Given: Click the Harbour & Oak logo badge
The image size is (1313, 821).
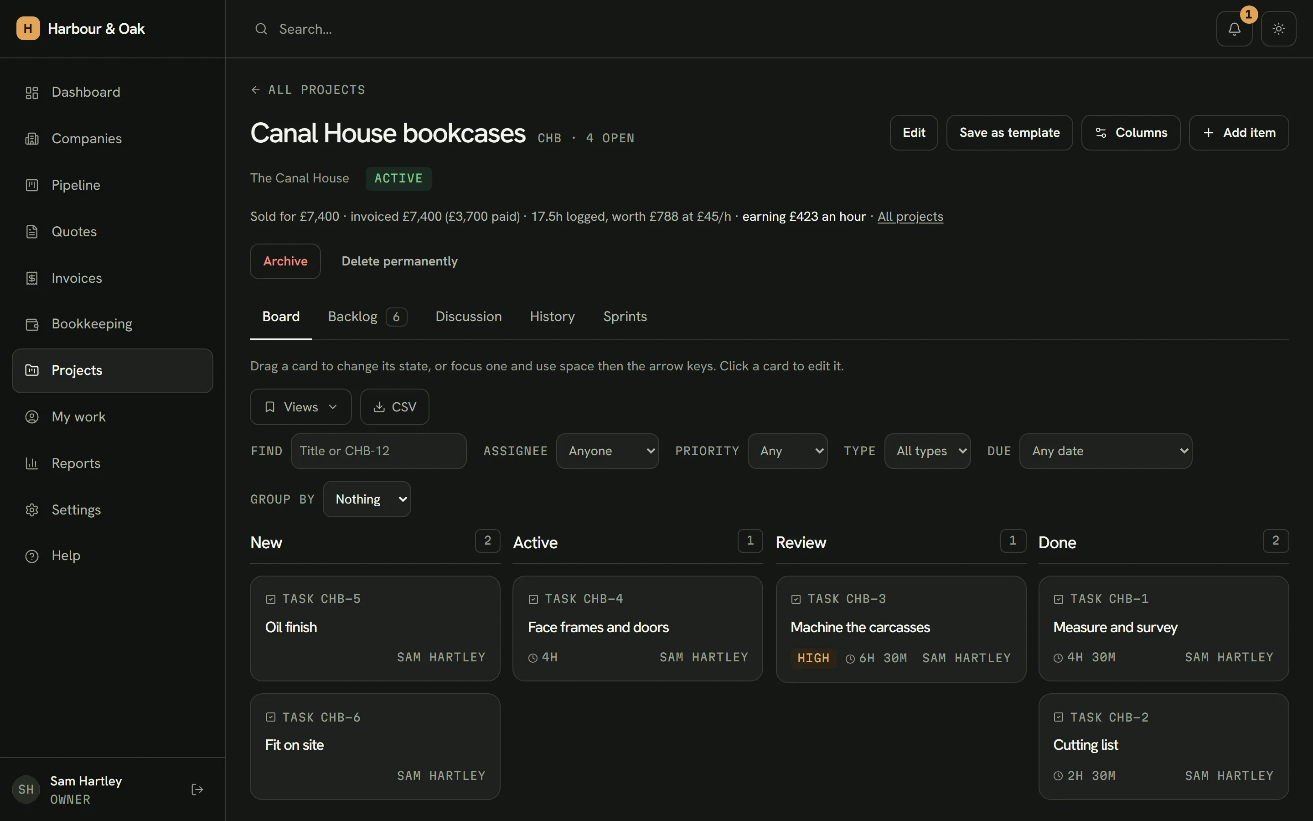Looking at the screenshot, I should tap(28, 28).
